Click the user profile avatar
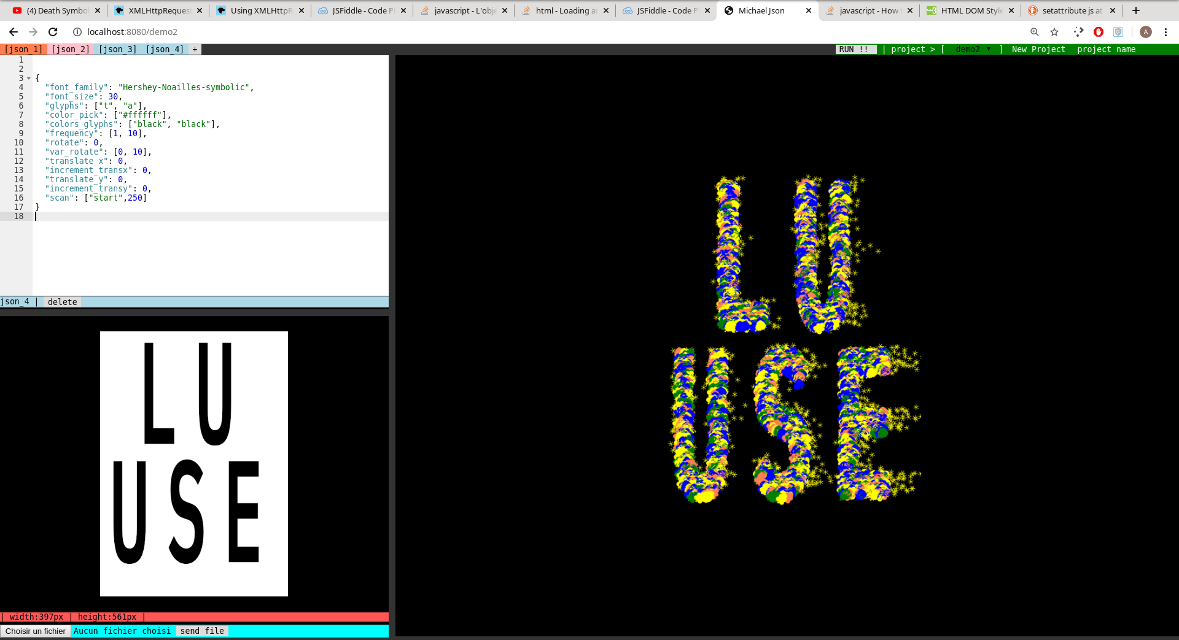This screenshot has width=1179, height=640. tap(1145, 32)
